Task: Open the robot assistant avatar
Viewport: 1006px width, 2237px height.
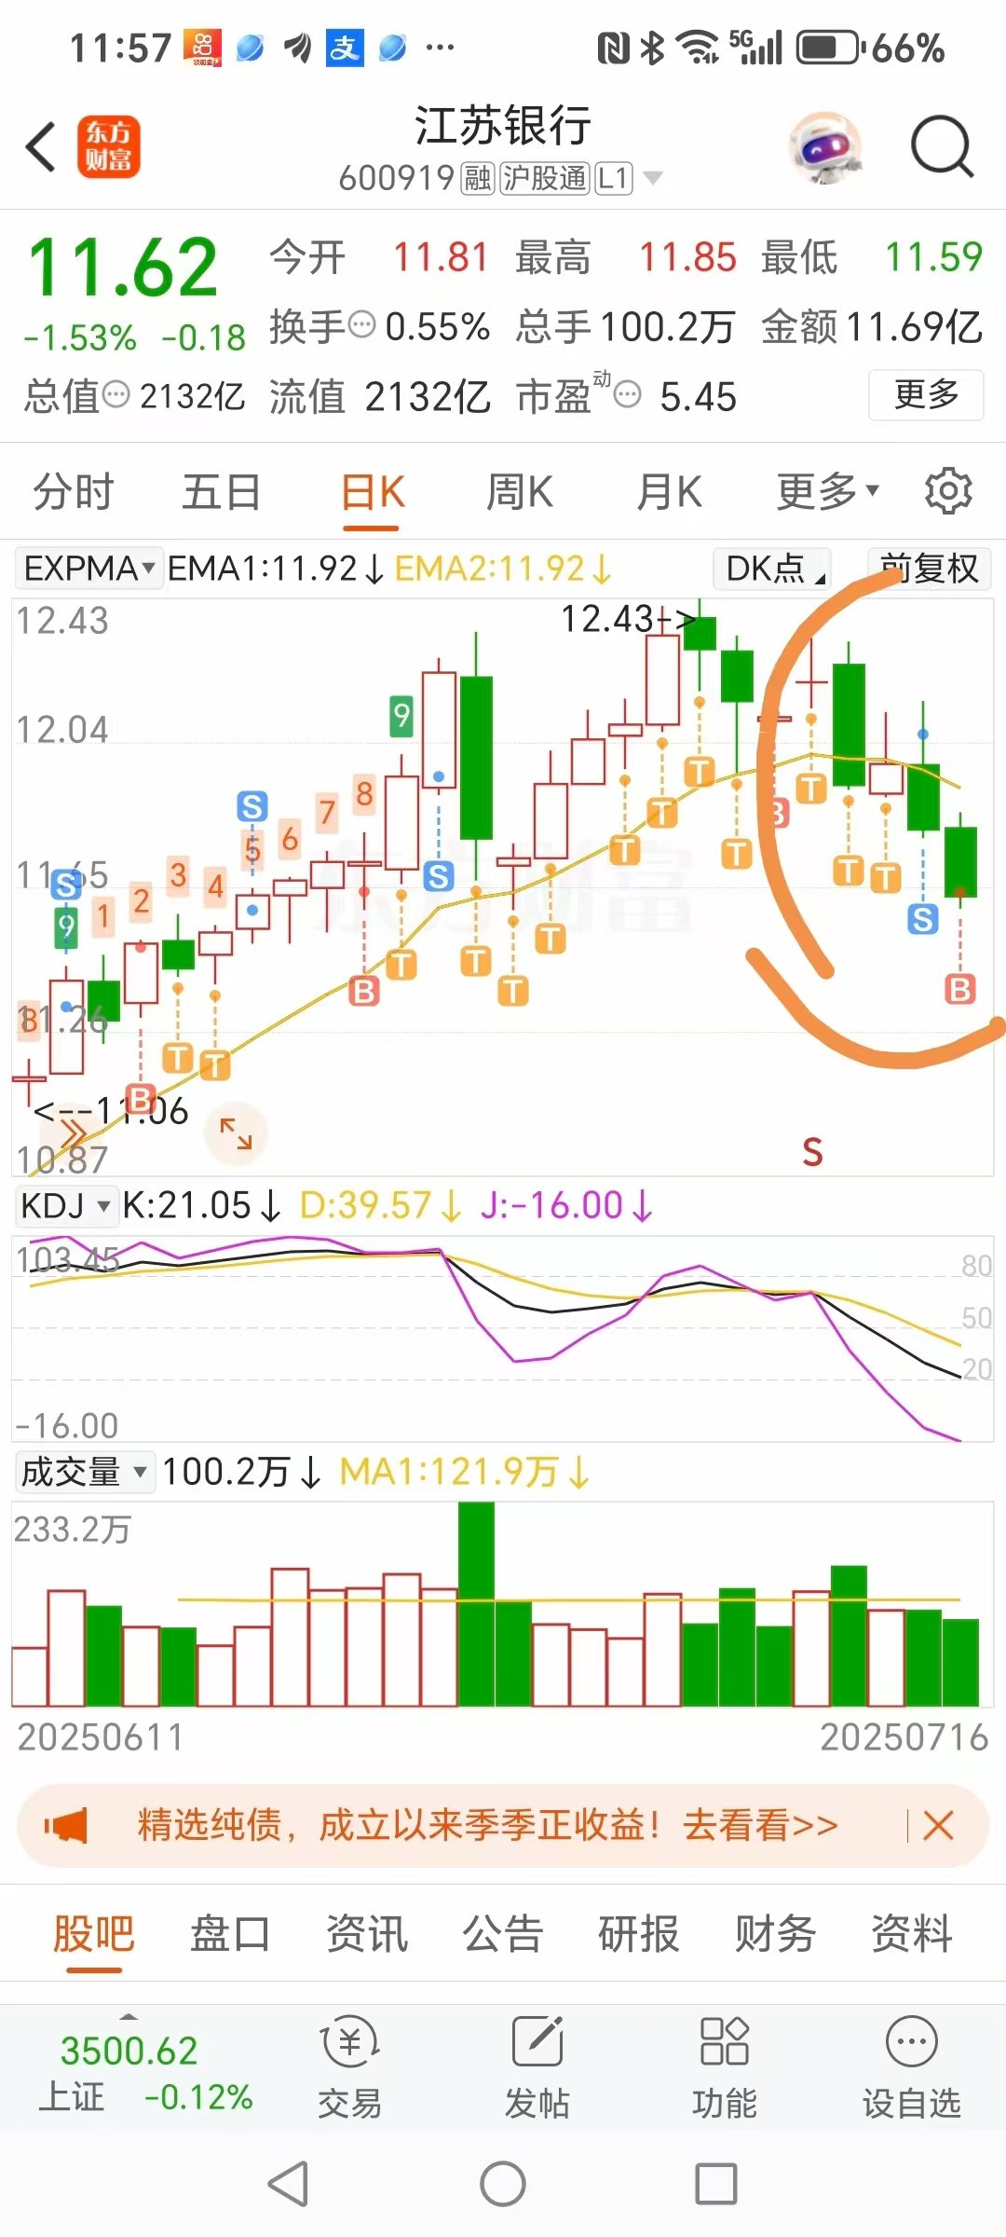Action: pyautogui.click(x=825, y=147)
